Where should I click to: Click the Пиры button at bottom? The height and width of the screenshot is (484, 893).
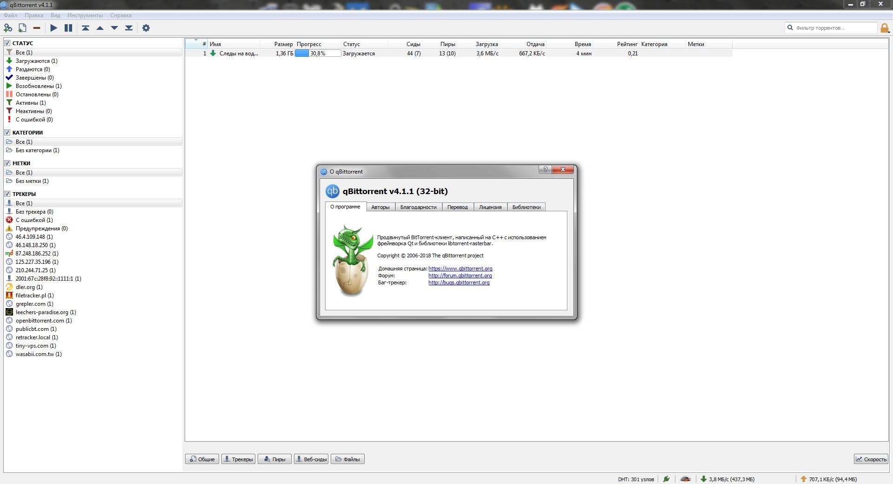click(274, 459)
